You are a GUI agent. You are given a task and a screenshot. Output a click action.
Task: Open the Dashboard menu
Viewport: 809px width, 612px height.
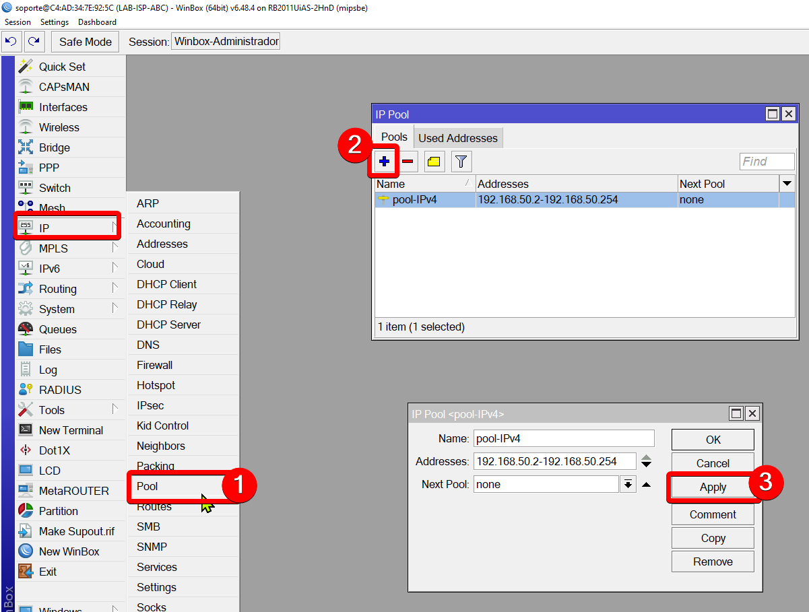click(97, 22)
